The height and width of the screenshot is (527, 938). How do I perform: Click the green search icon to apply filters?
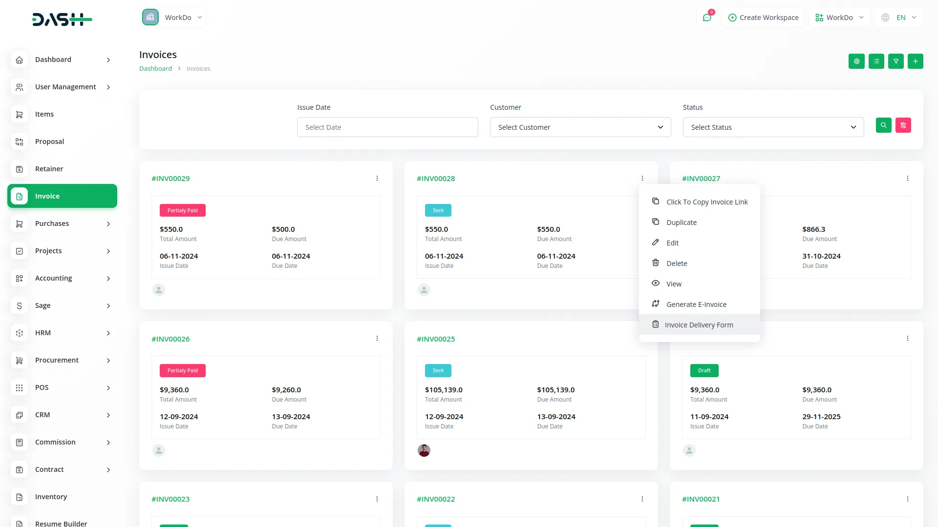point(883,125)
